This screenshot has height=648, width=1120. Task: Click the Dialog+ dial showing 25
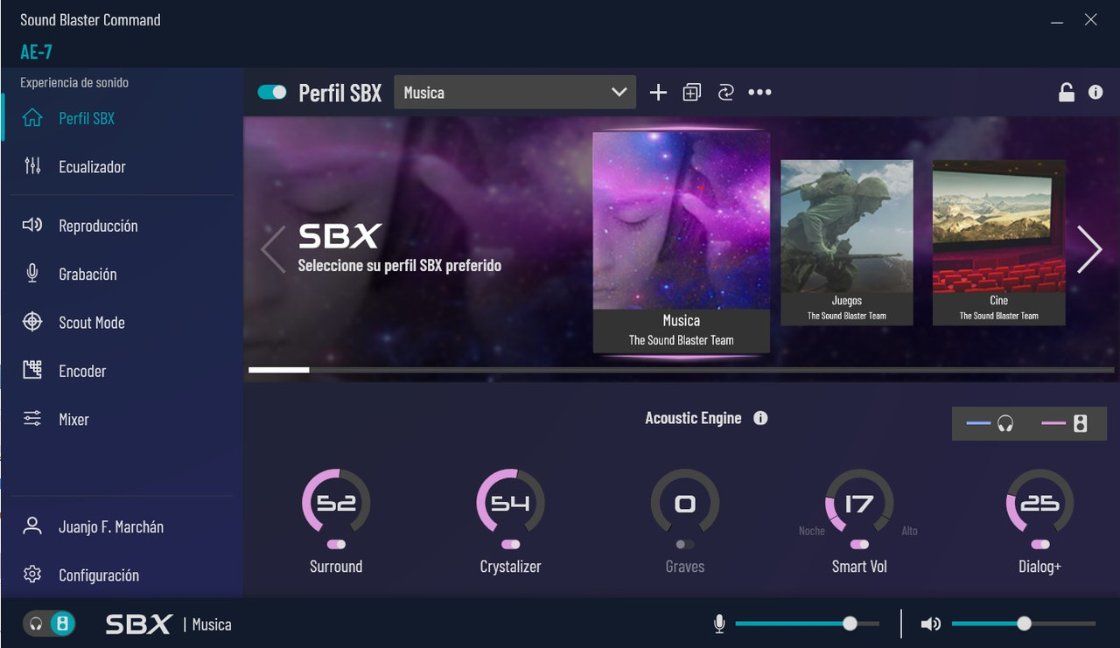coord(1039,503)
